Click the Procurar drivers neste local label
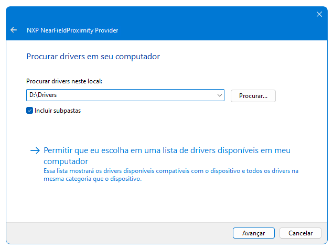The height and width of the screenshot is (249, 333). pos(64,81)
